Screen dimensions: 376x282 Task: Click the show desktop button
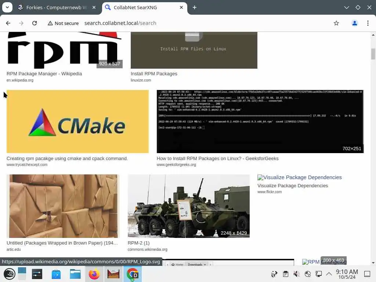pos(367,274)
